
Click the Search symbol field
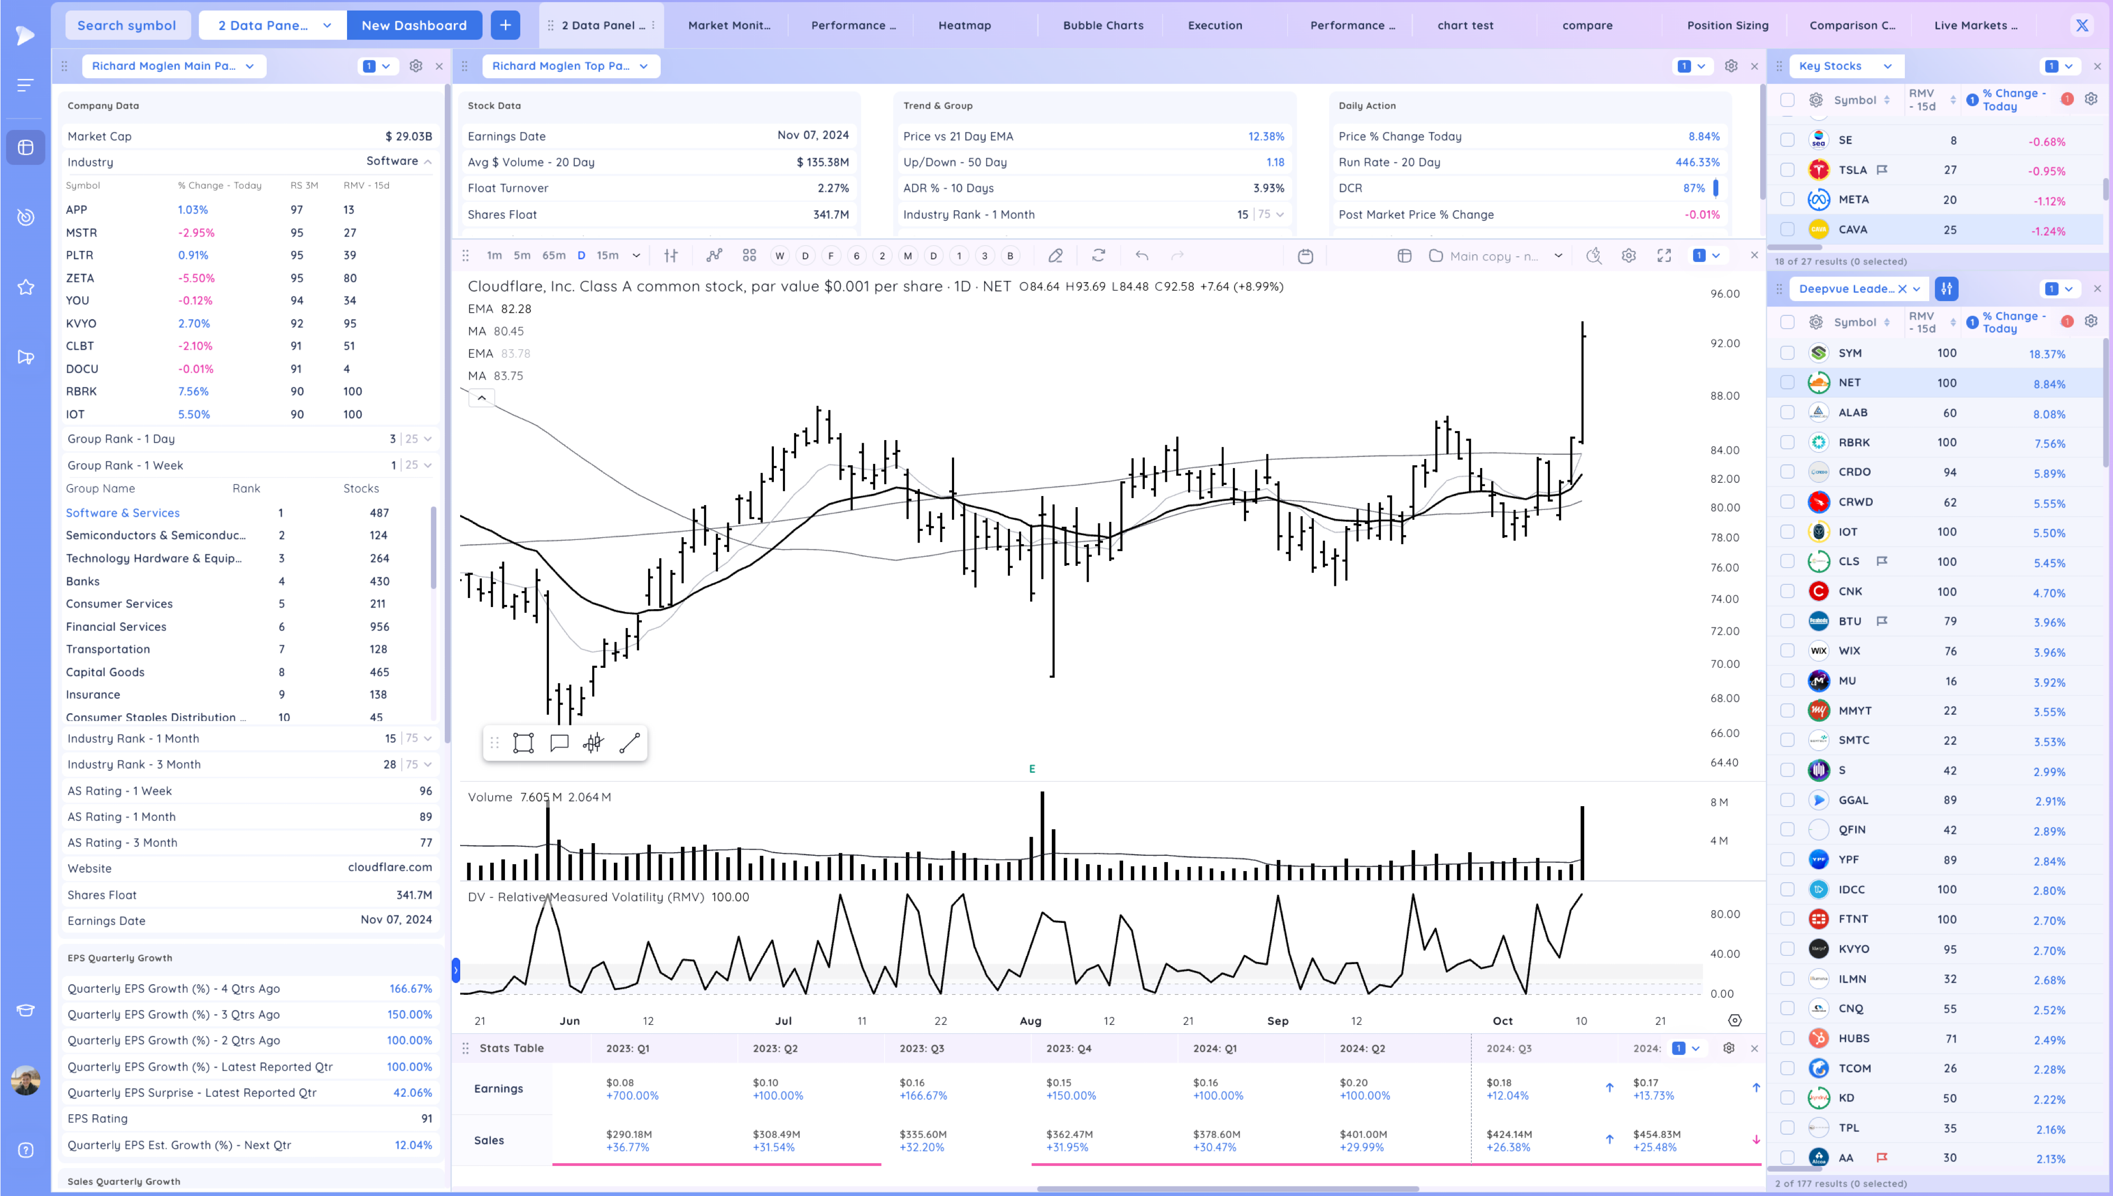click(x=126, y=25)
